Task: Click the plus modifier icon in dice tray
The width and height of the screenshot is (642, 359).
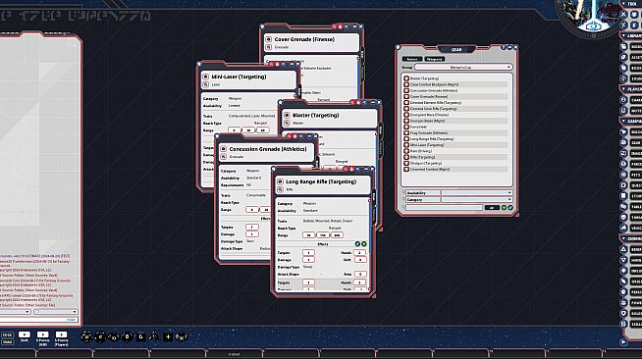Action: point(168,336)
